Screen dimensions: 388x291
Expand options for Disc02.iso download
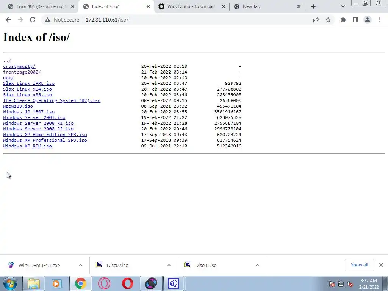169,265
